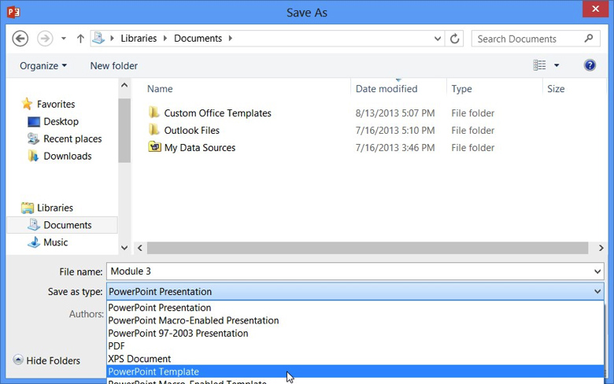
Task: Sort by the Date modified column
Action: coord(386,89)
